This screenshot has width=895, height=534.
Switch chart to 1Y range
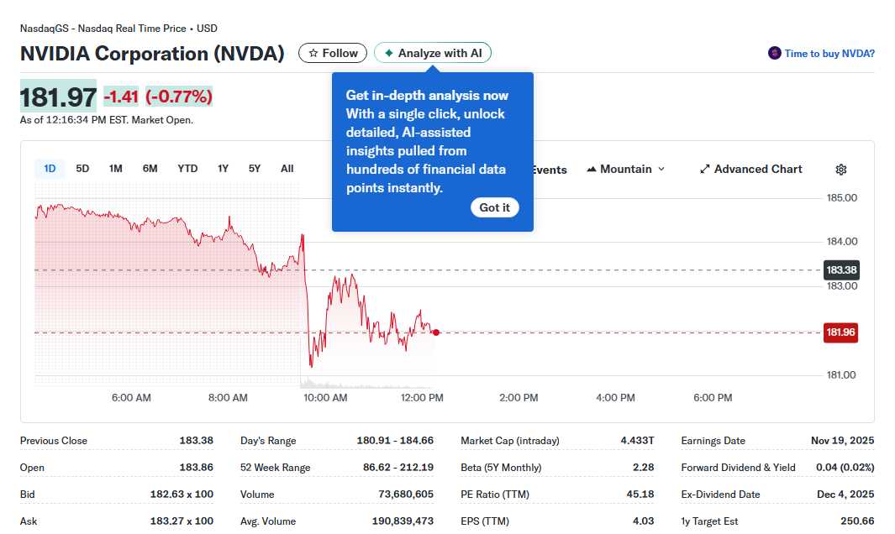point(223,169)
